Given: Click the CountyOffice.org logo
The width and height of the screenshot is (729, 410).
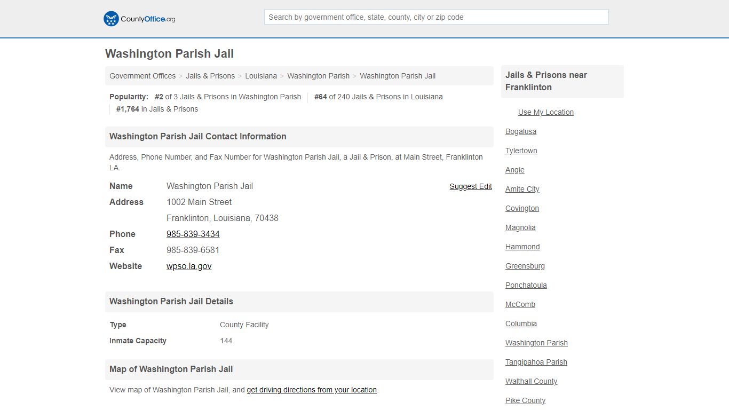Looking at the screenshot, I should [x=139, y=19].
